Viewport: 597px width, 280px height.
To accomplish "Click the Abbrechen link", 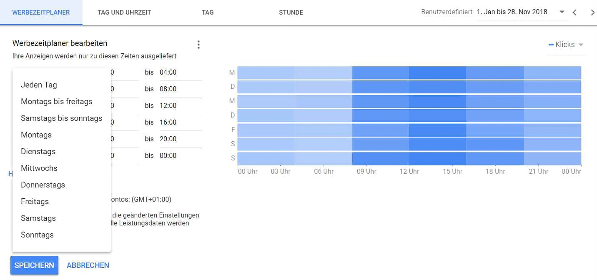I will (88, 265).
